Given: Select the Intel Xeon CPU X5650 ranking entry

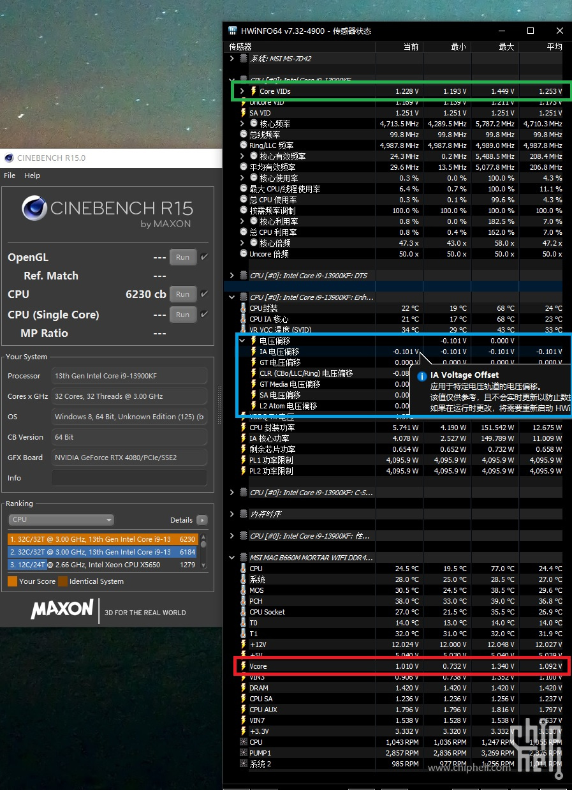Looking at the screenshot, I should pyautogui.click(x=103, y=565).
